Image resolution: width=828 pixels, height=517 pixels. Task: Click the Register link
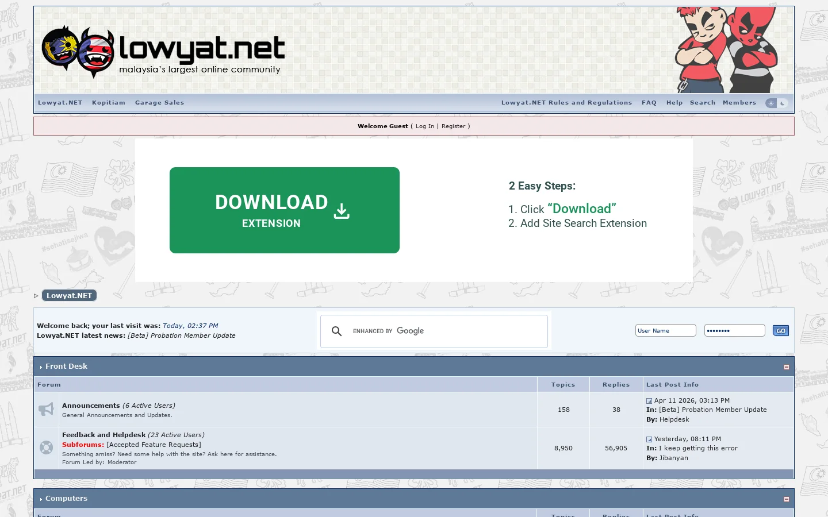coord(454,126)
